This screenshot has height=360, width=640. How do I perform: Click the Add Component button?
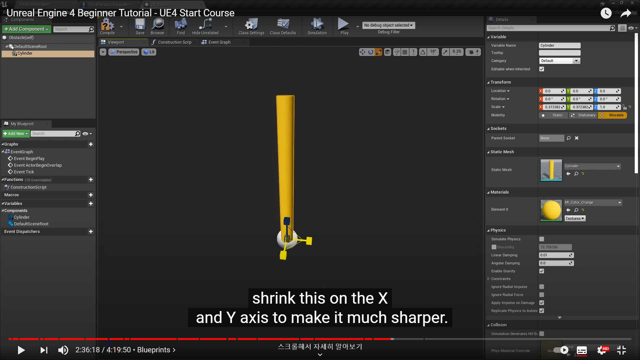(x=27, y=29)
